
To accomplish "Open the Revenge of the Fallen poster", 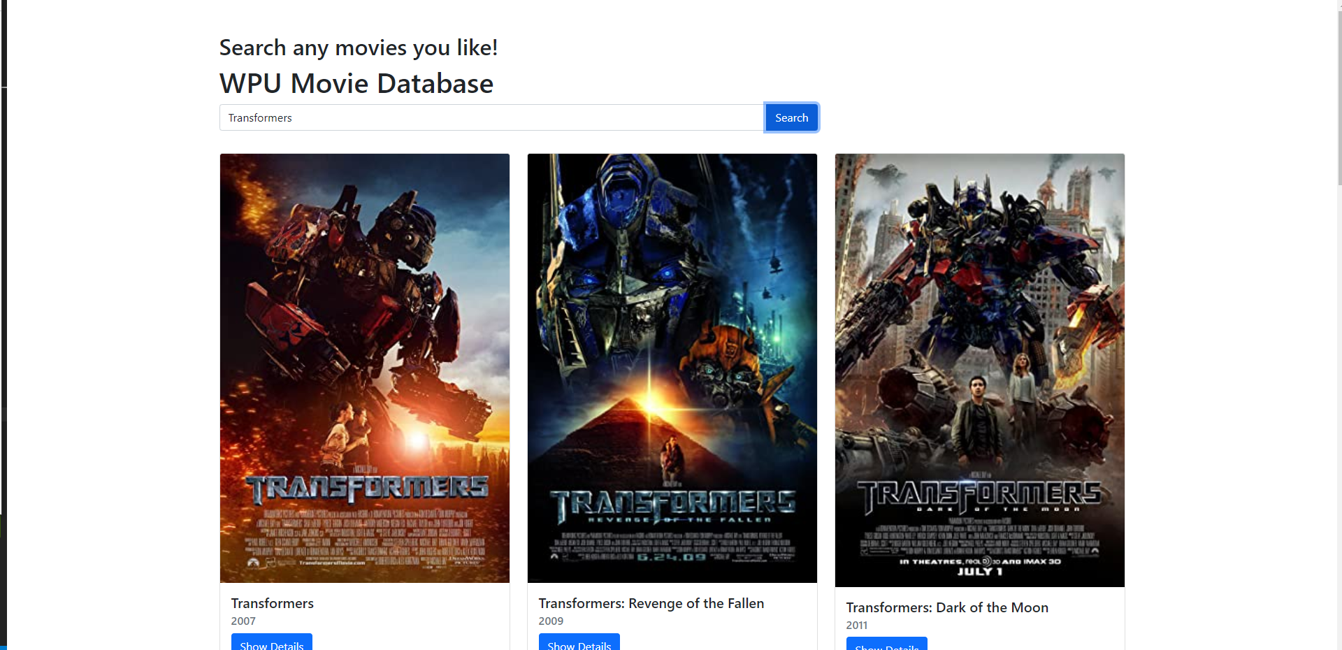I will click(x=672, y=368).
